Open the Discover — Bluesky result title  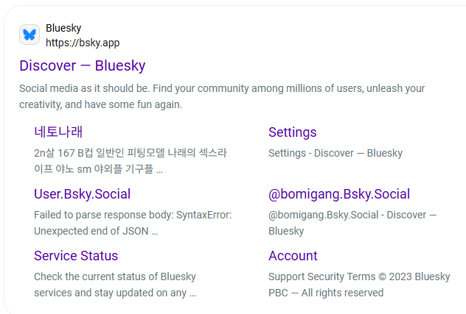pyautogui.click(x=82, y=65)
